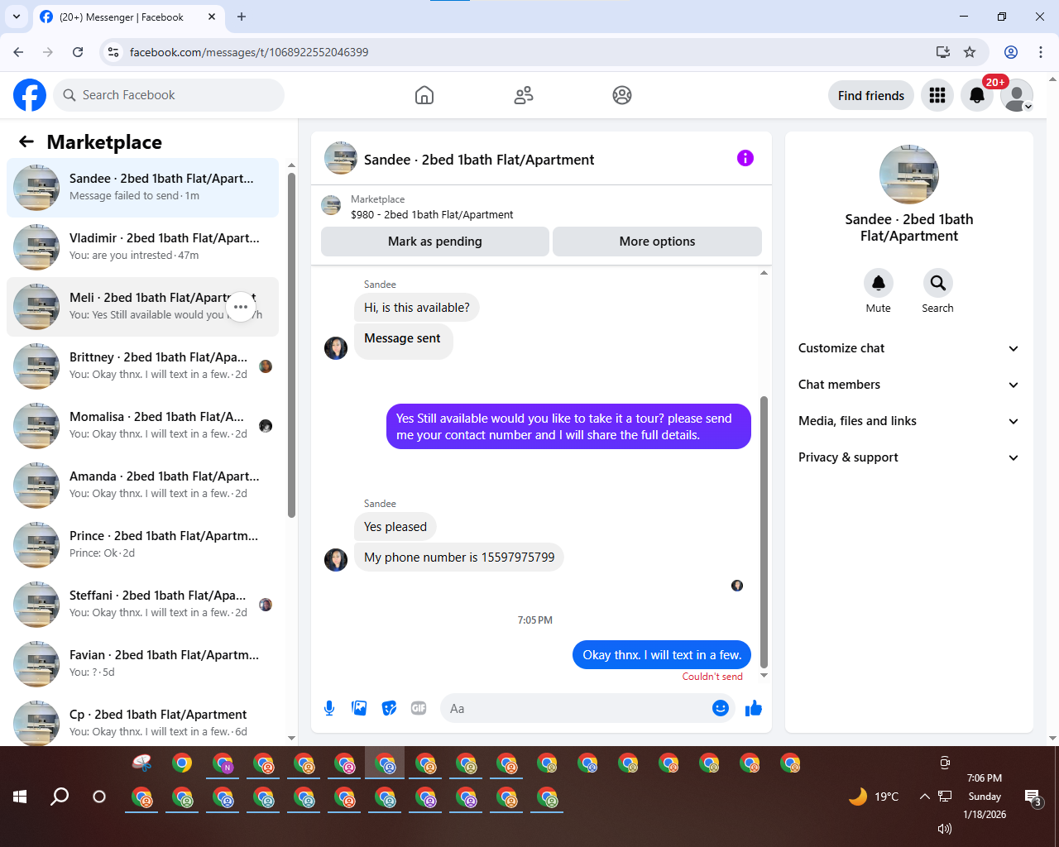This screenshot has width=1059, height=847.
Task: Select the message 'My phone number is 15597975799'
Action: click(459, 557)
